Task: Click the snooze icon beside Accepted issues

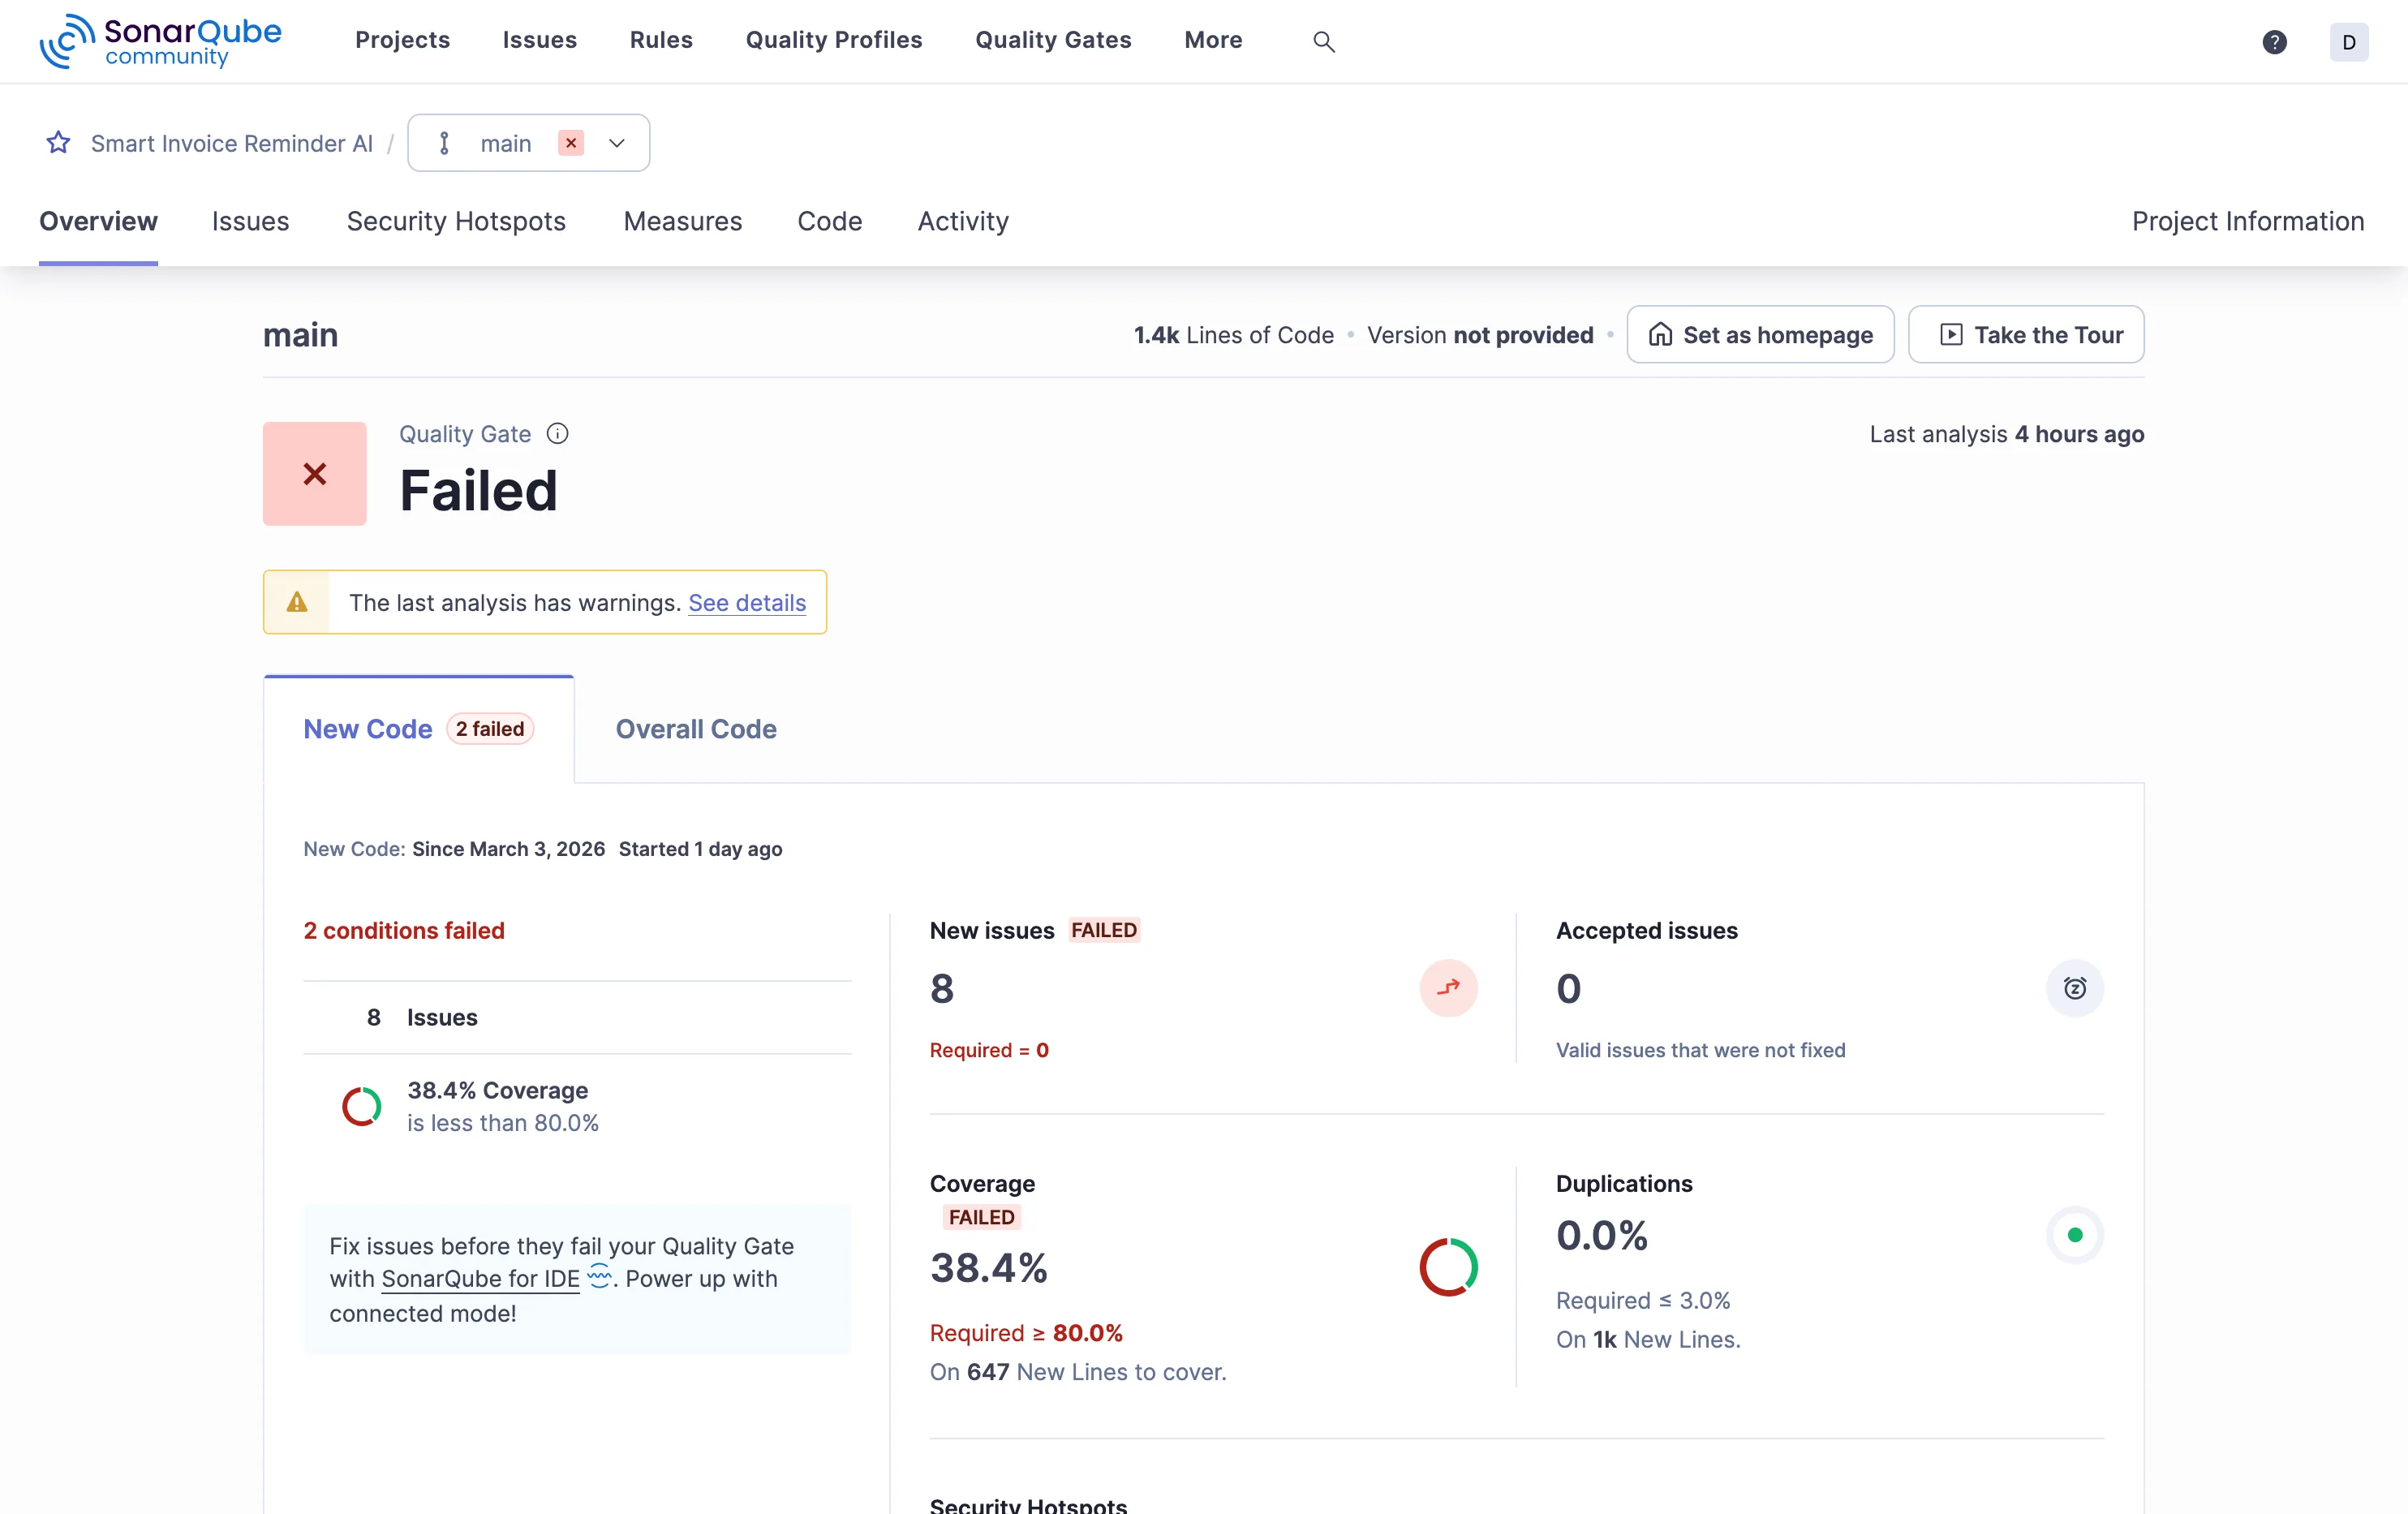Action: coord(2075,988)
